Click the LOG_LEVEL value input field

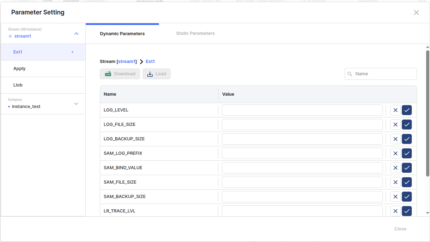(302, 110)
